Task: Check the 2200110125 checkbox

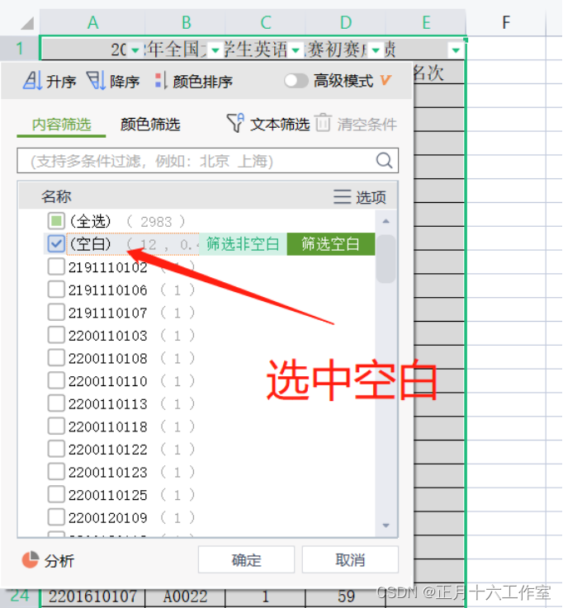Action: pyautogui.click(x=56, y=495)
